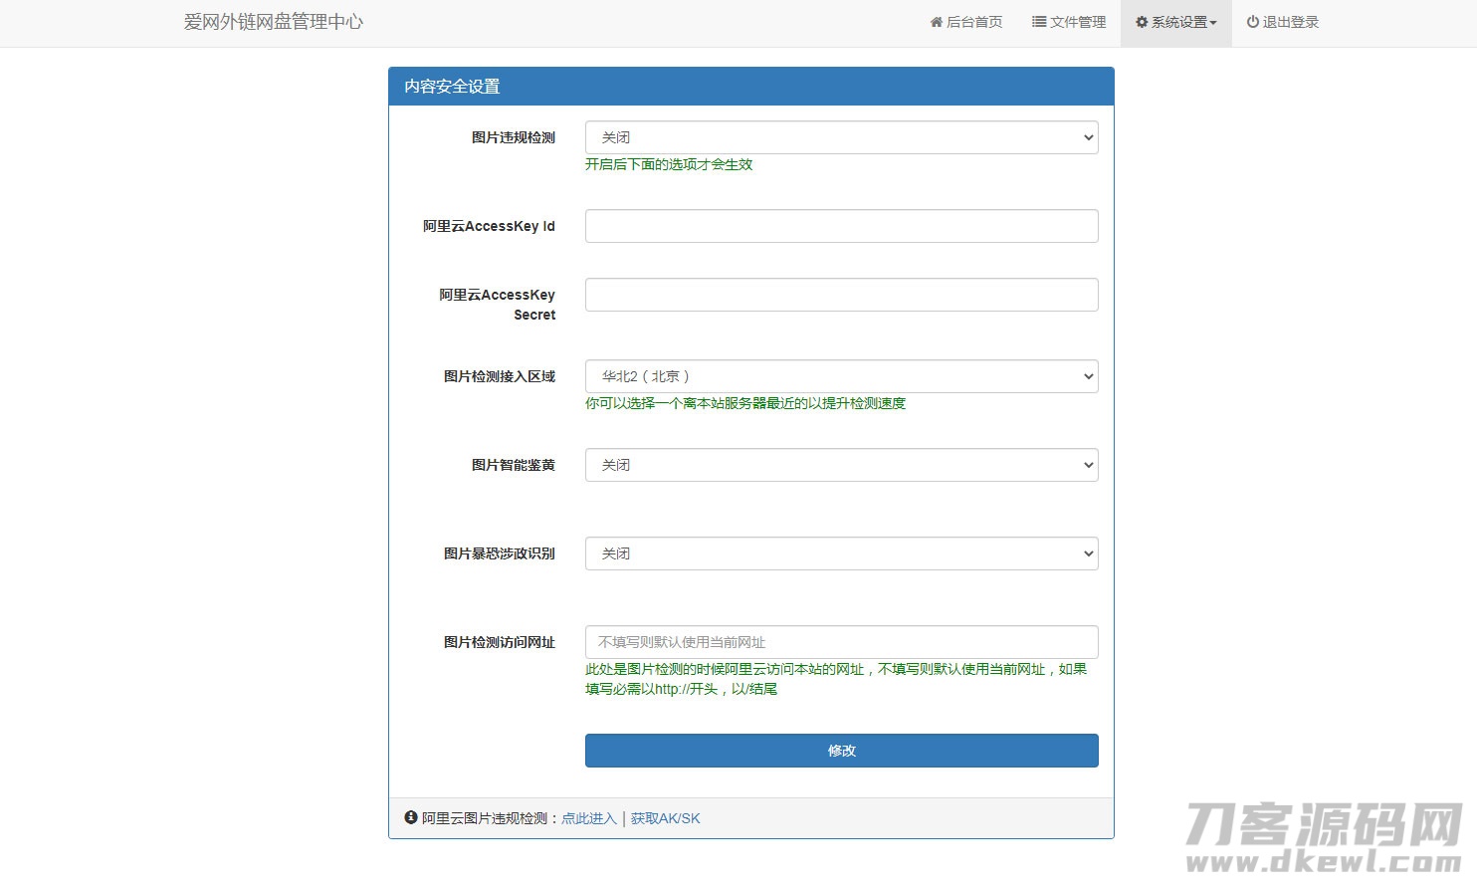Turn on 图片暴恐涉政识别 detection
The height and width of the screenshot is (879, 1477).
(841, 553)
